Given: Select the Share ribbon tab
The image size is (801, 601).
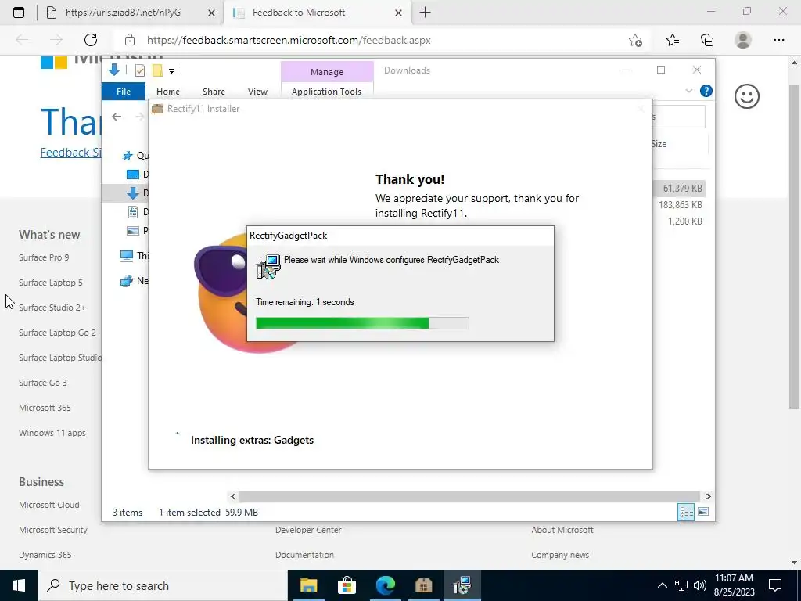Looking at the screenshot, I should 214,92.
